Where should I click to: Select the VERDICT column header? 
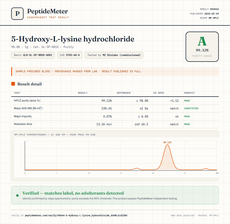click(x=189, y=93)
